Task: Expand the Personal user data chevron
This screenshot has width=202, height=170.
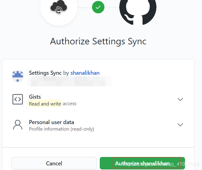Action: coord(180,125)
